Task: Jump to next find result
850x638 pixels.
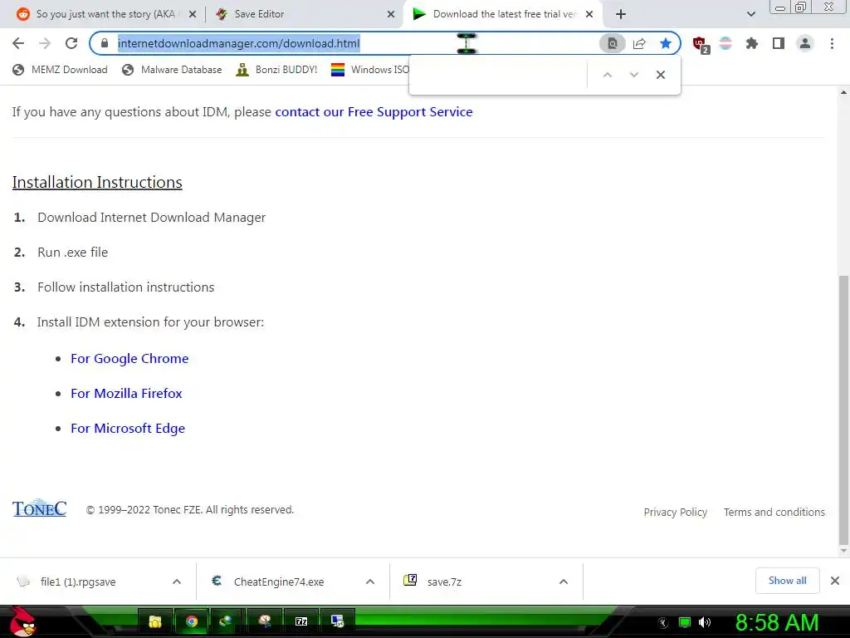Action: click(633, 75)
